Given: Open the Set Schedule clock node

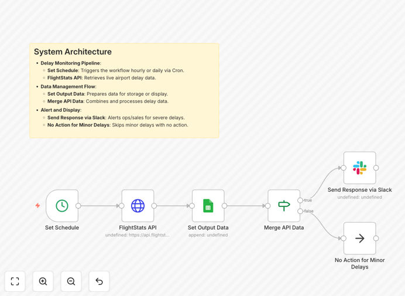Looking at the screenshot, I should [62, 206].
